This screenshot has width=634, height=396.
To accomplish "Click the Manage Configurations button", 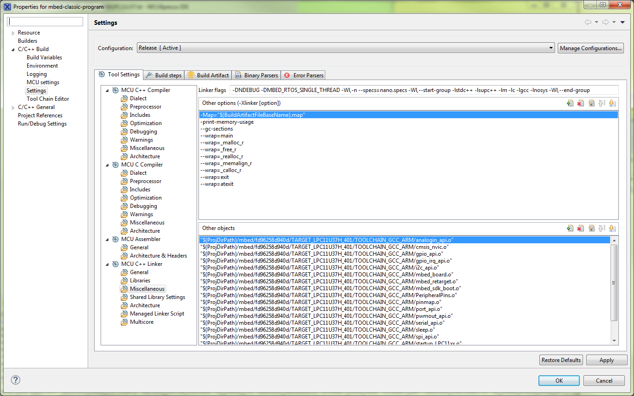I will 591,48.
